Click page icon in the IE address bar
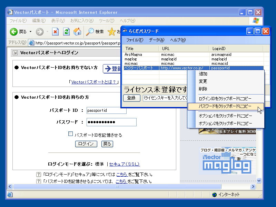The height and width of the screenshot is (207, 276). pyautogui.click(x=31, y=43)
